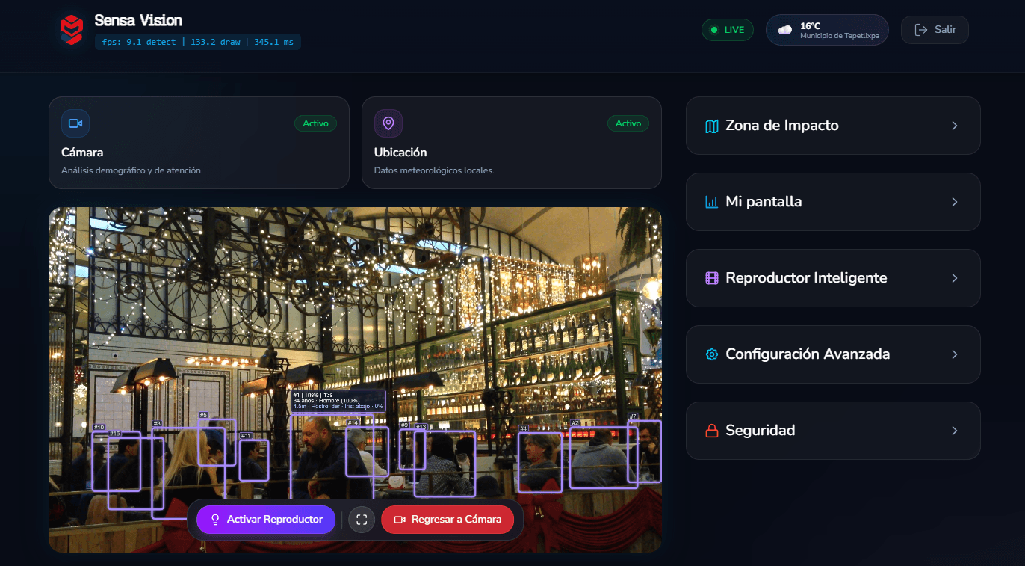Viewport: 1025px width, 566px height.
Task: Click the weather widget showing 16°C
Action: pos(827,30)
